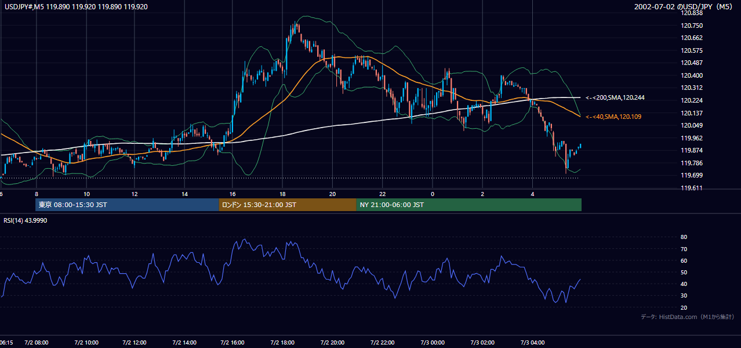Click the 7/3 00:00 bottom time label
Viewport: 741px width, 348px height.
point(433,343)
